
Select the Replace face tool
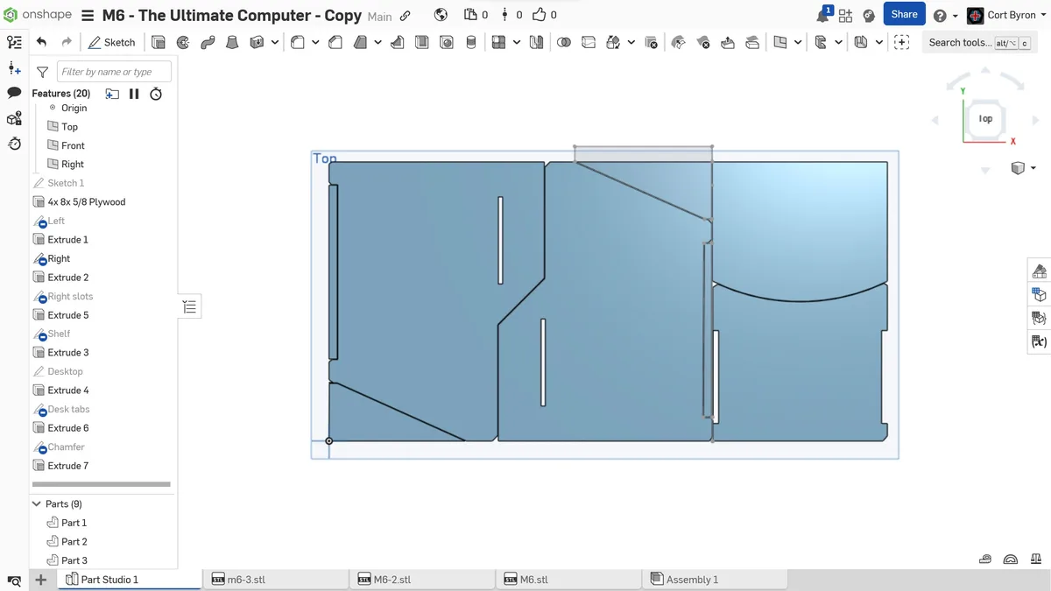pyautogui.click(x=751, y=42)
